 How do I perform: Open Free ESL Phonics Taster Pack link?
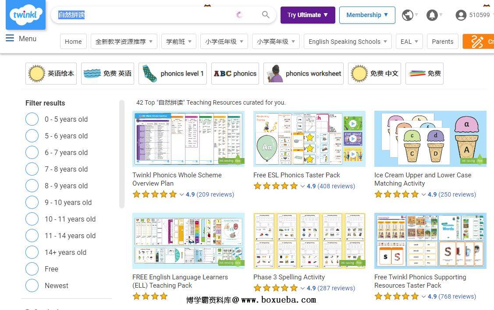[296, 175]
